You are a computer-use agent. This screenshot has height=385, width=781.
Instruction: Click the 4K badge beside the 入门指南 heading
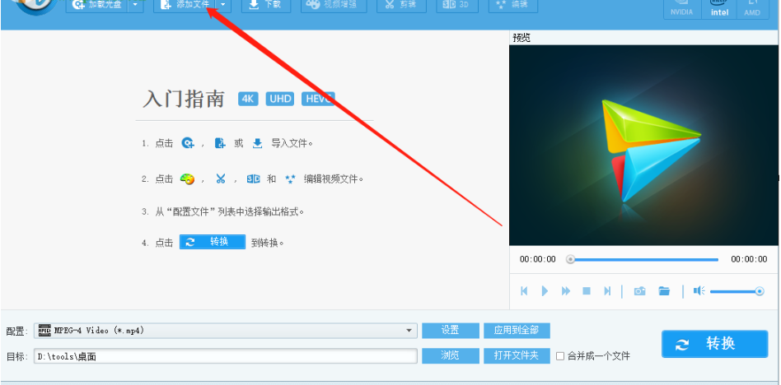coord(248,99)
